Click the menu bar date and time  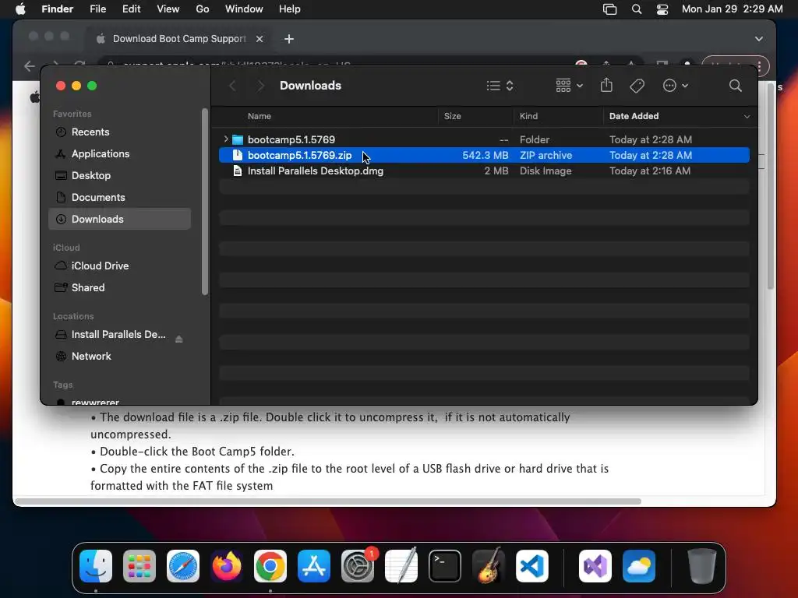(x=732, y=9)
